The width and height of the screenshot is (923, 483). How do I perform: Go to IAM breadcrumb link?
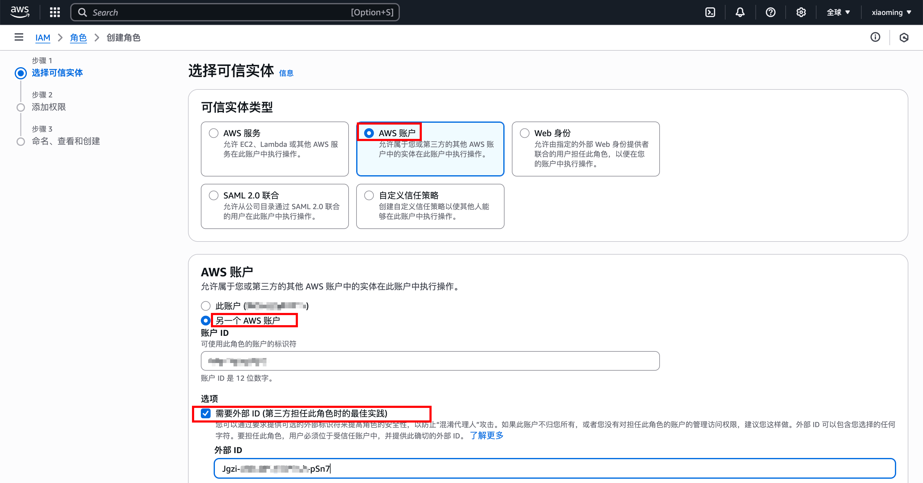(43, 37)
